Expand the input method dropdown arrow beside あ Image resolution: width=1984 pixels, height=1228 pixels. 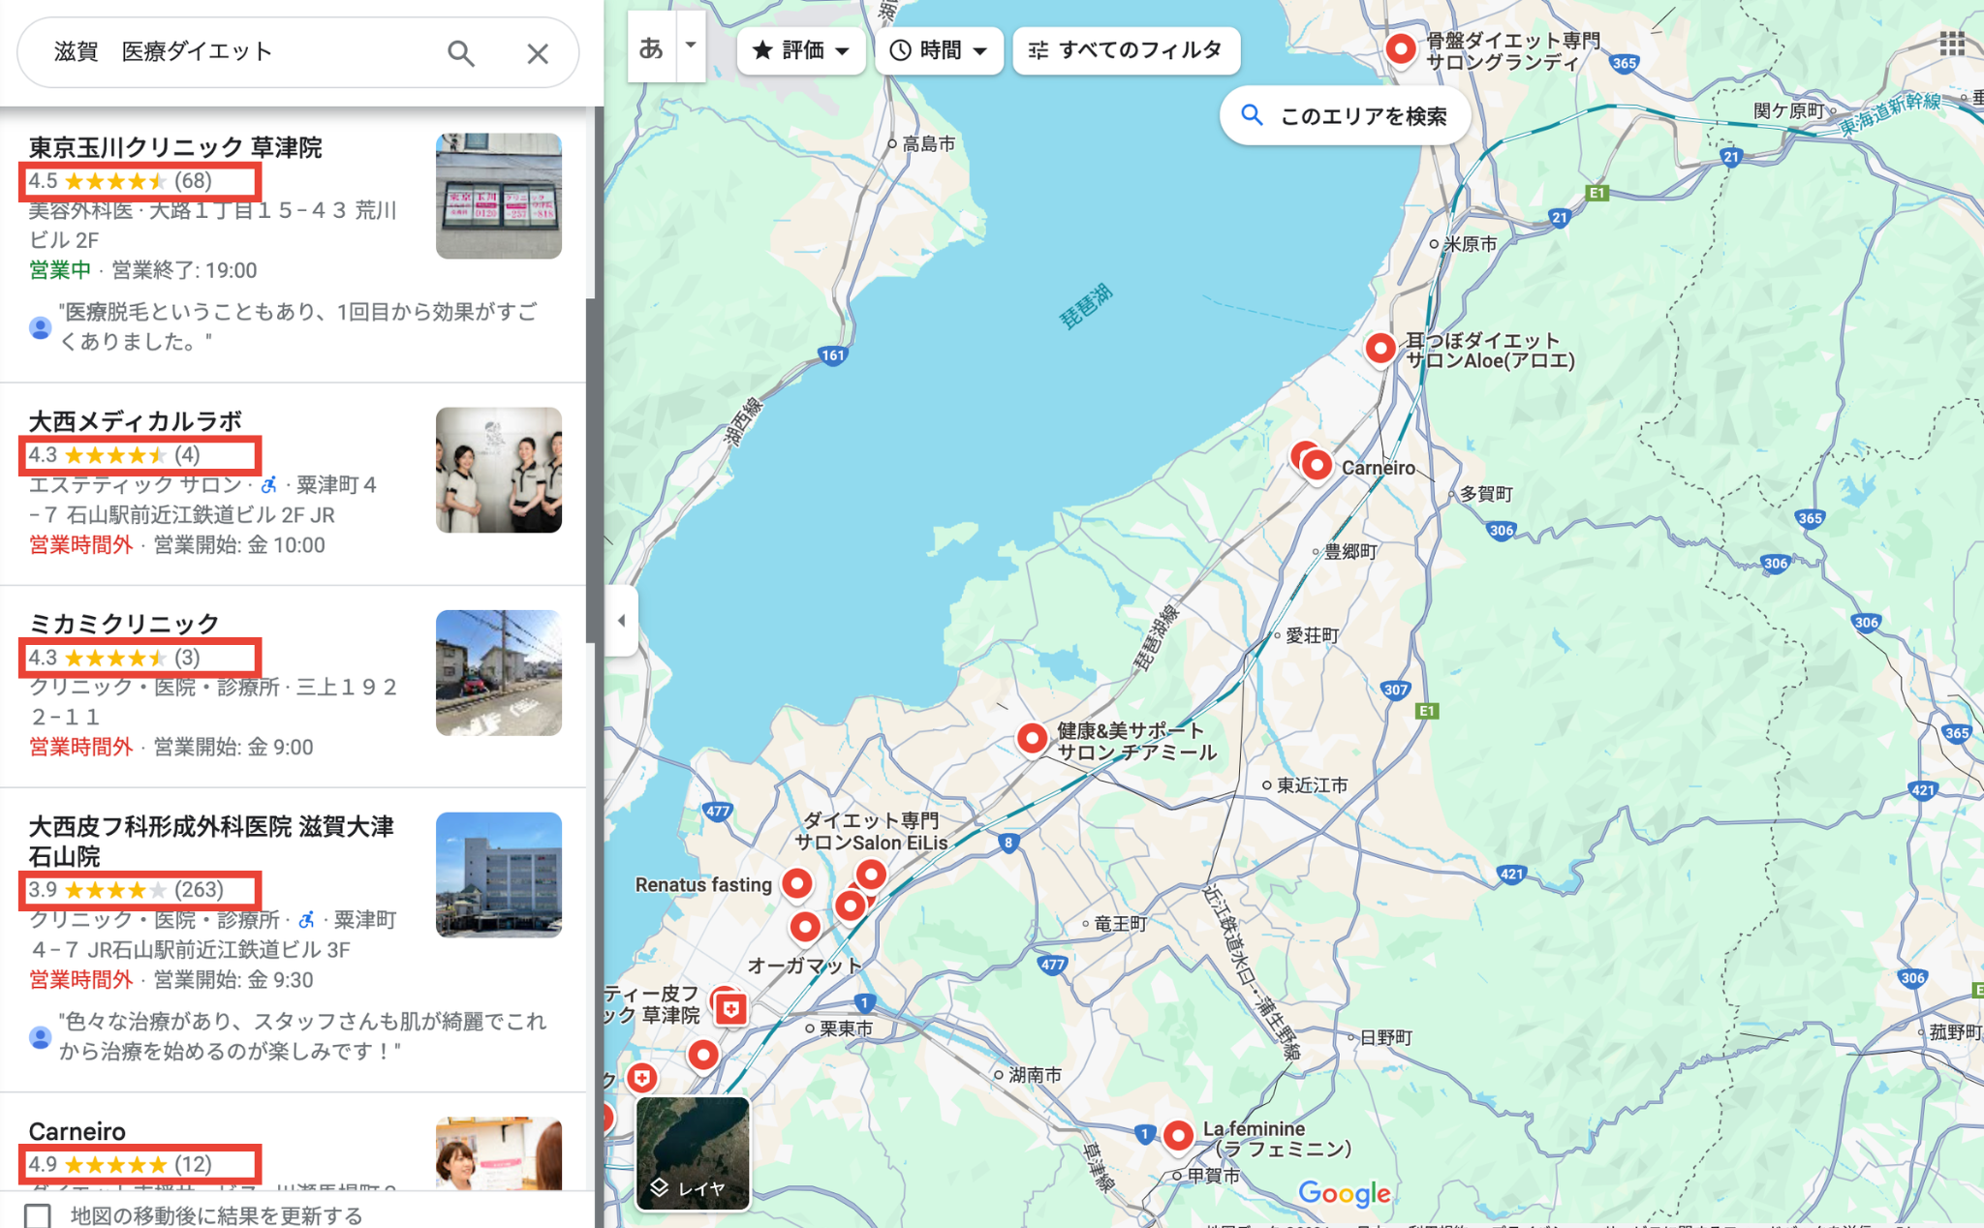[x=691, y=46]
